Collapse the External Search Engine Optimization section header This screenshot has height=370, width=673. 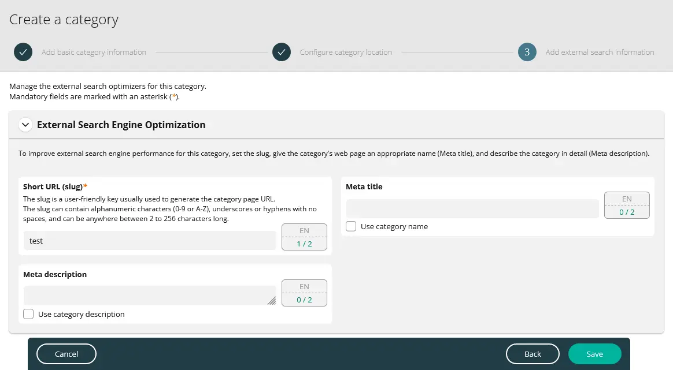pos(121,125)
